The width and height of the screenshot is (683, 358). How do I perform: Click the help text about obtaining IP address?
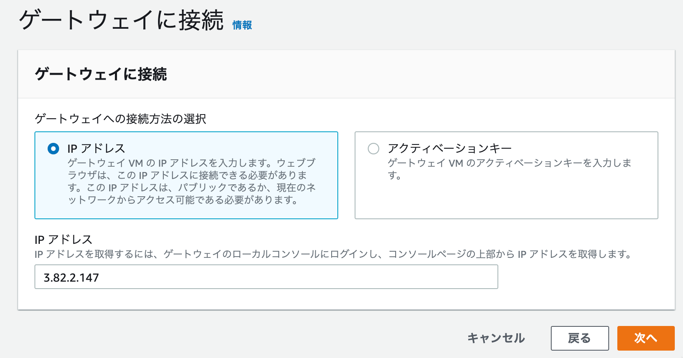333,254
